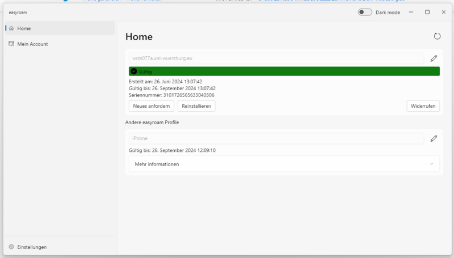454x258 pixels.
Task: Revoke the certificate with Widerrufen
Action: [423, 106]
